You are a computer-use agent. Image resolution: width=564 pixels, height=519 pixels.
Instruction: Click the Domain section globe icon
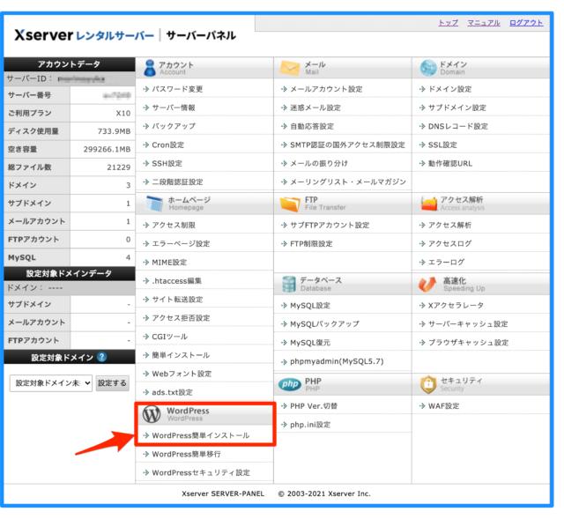click(x=428, y=69)
